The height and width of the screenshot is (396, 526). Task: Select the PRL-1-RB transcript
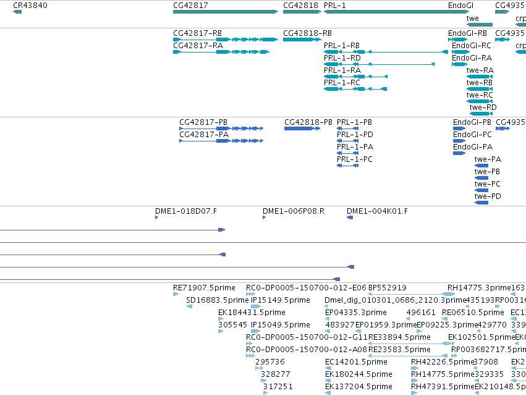(386, 52)
